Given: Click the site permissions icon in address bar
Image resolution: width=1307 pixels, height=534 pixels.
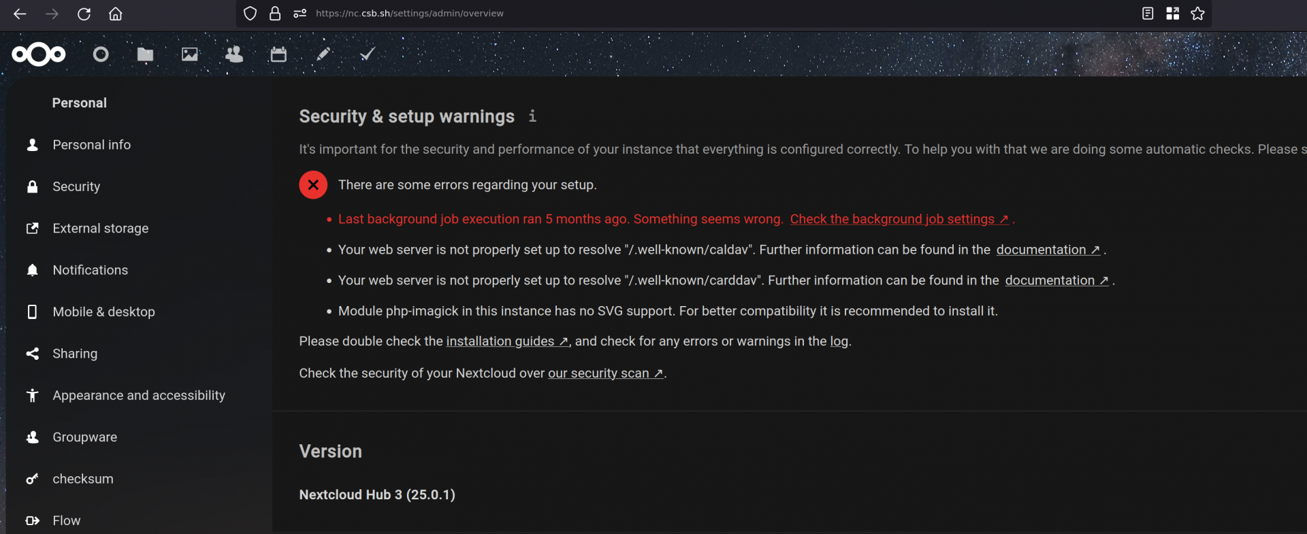Looking at the screenshot, I should 300,14.
